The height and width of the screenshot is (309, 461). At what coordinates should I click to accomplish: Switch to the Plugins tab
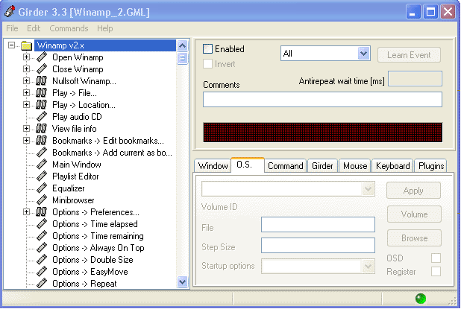(431, 166)
